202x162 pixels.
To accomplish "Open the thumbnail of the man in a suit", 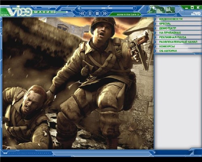I will pyautogui.click(x=170, y=10).
